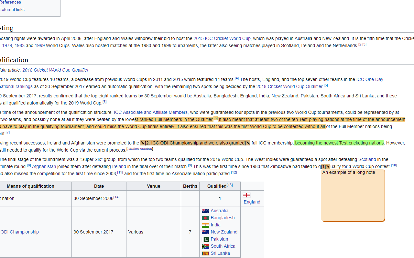Viewport: 414px width, 258px height.
Task: Click the 'Various' venue cell
Action: pyautogui.click(x=154, y=232)
